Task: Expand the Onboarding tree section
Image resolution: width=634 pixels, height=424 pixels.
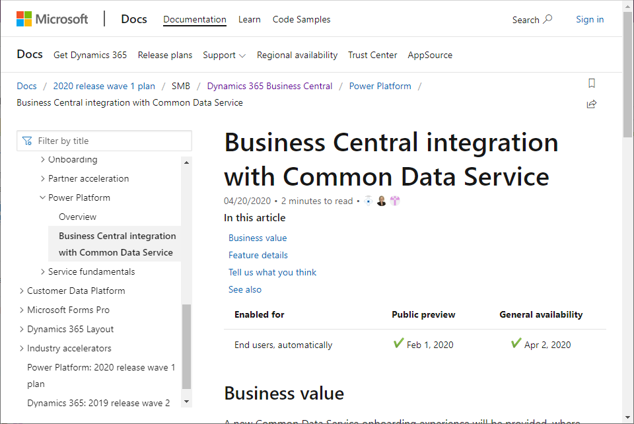Action: 42,159
